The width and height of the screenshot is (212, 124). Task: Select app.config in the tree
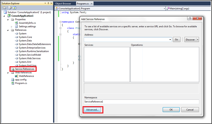[x=21, y=79]
